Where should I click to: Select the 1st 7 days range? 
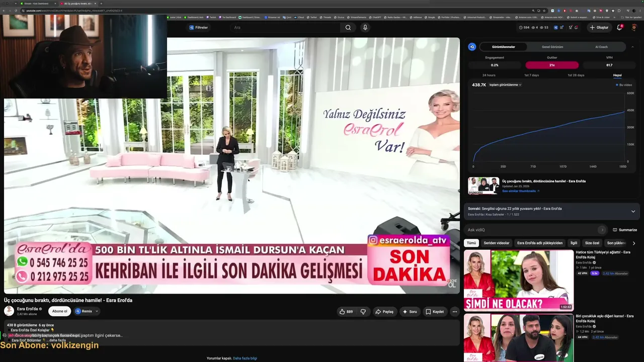click(x=531, y=75)
